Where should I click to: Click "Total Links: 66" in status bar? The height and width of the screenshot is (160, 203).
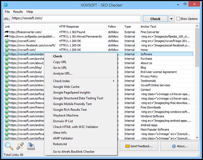pos(13,155)
